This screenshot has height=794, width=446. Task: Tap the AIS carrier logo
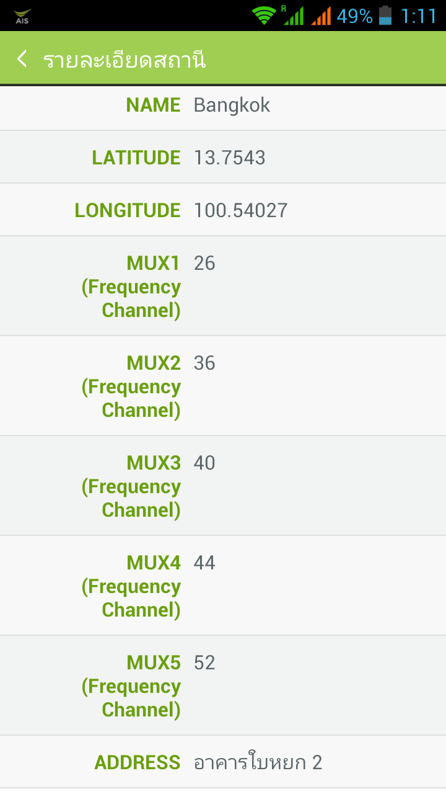click(x=22, y=16)
